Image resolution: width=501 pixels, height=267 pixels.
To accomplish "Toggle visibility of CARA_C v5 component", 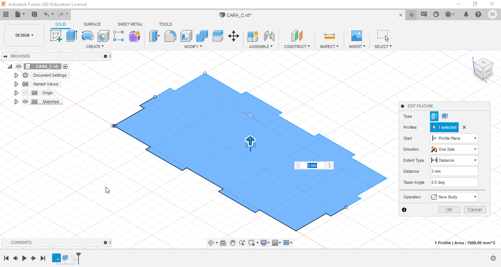I will tap(19, 66).
